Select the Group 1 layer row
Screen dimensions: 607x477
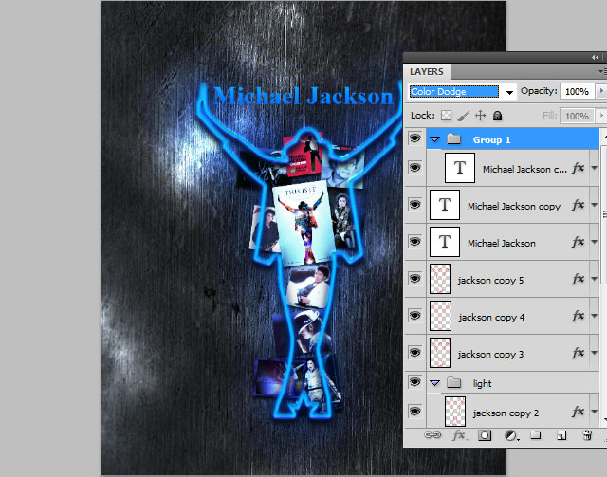[x=513, y=139]
